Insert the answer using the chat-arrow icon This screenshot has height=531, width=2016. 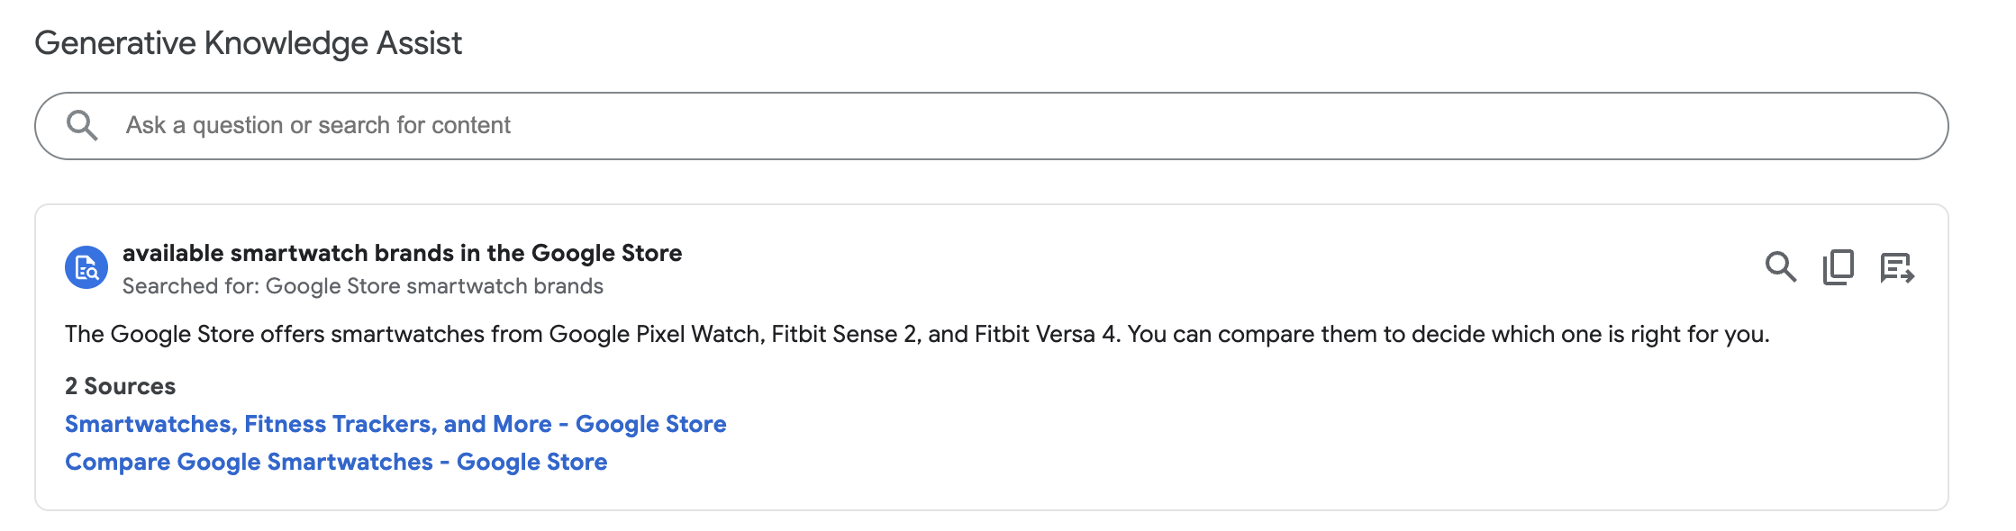coord(1897,267)
